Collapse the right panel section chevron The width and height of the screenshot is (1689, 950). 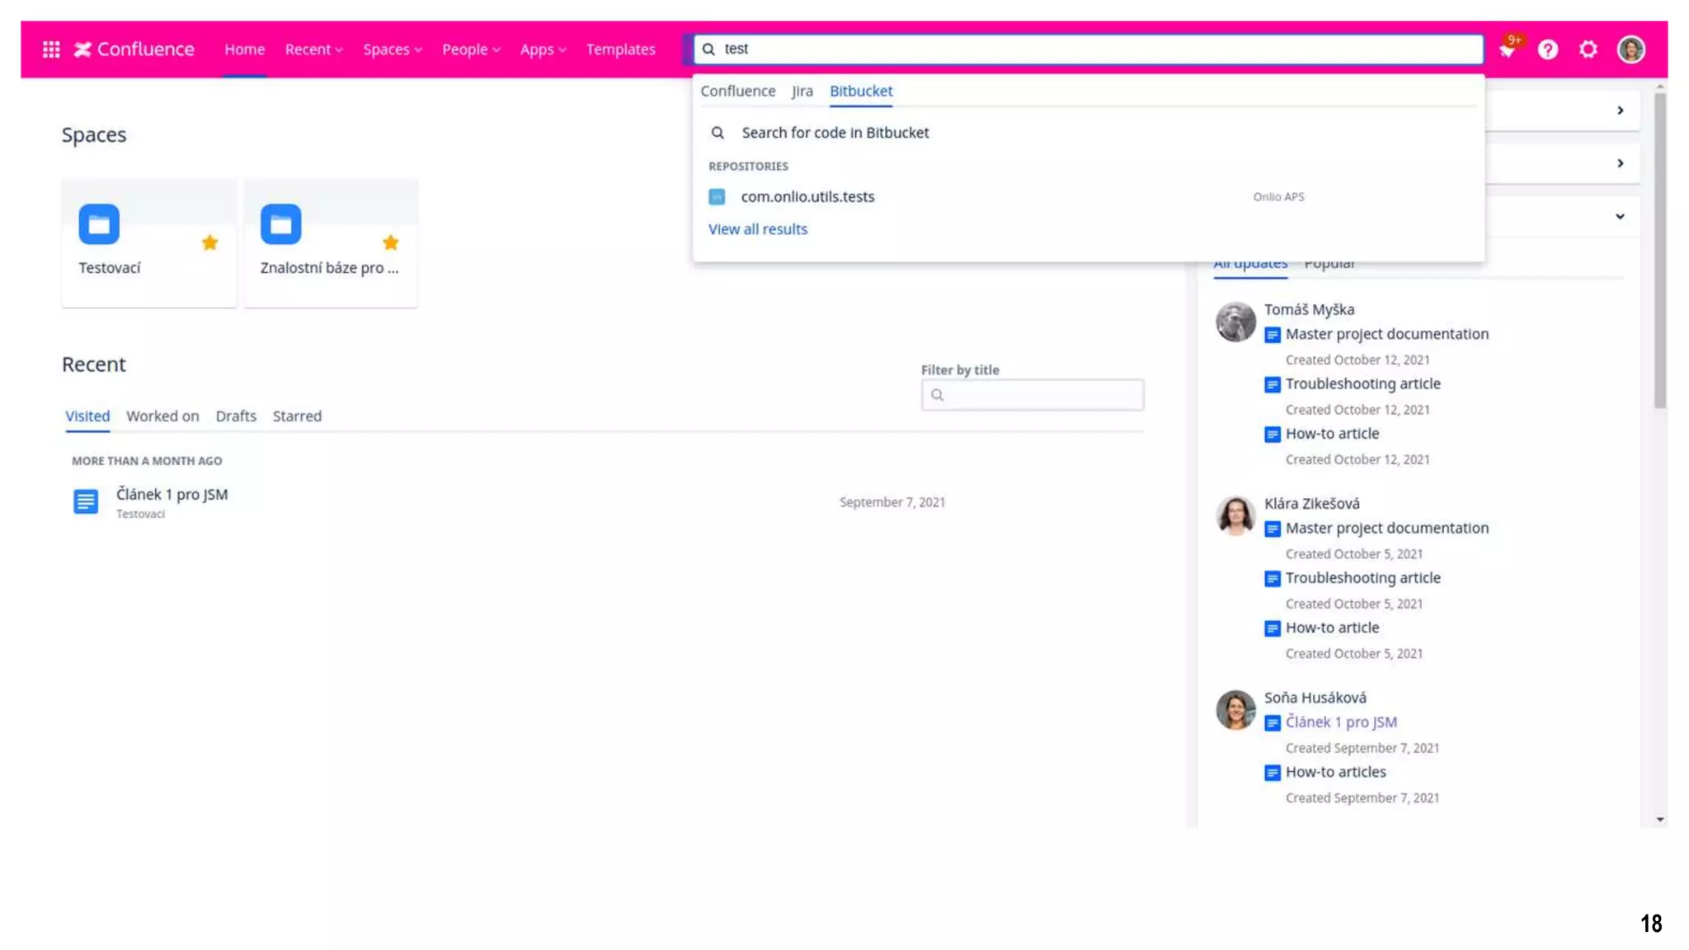(x=1620, y=217)
